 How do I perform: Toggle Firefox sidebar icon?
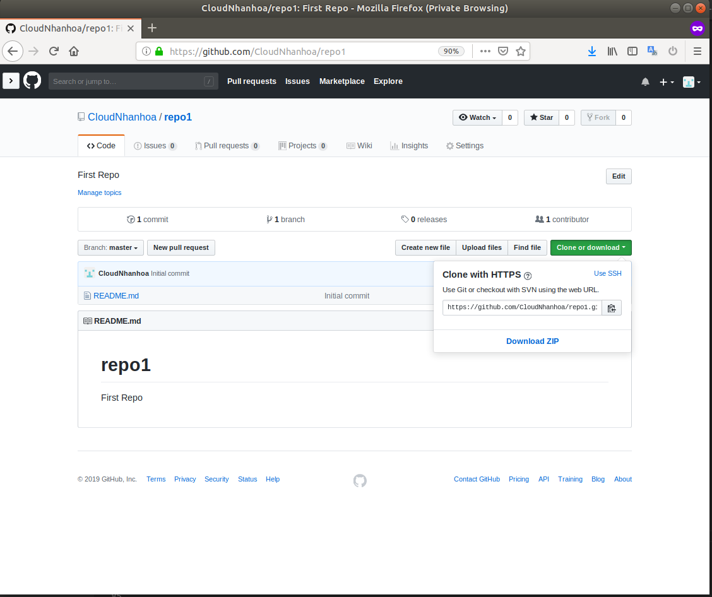pyautogui.click(x=632, y=51)
